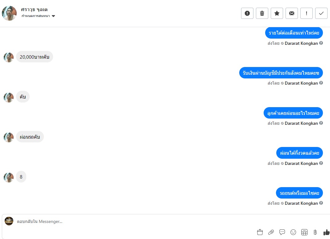Mark conversation done with checkmark button
330x239 pixels.
[x=321, y=13]
